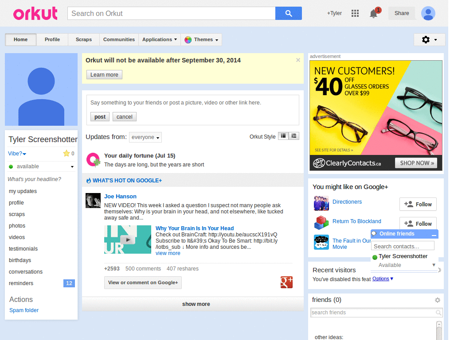Open the Profile tab
This screenshot has height=340, width=454.
[x=52, y=39]
